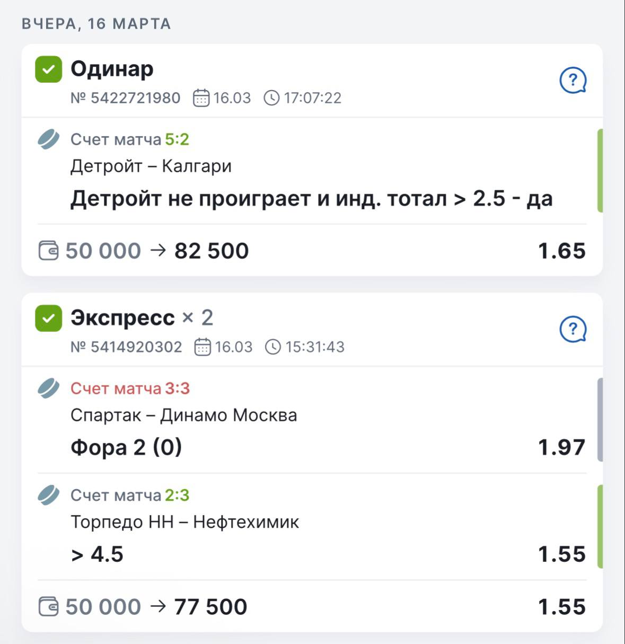Screen dimensions: 625x644
Task: Click wallet icon beside 82 500 payout
Action: click(x=49, y=251)
